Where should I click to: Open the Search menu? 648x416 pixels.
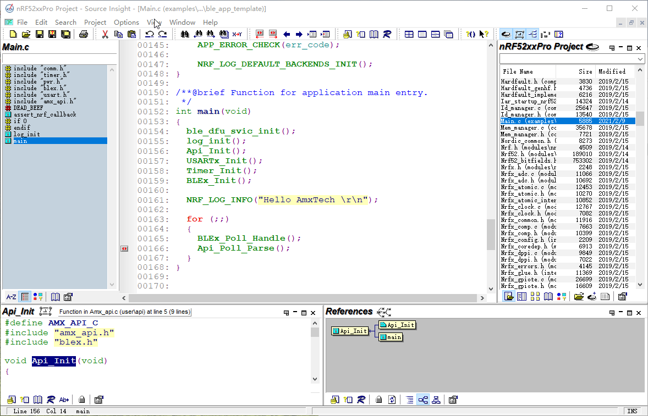click(65, 23)
